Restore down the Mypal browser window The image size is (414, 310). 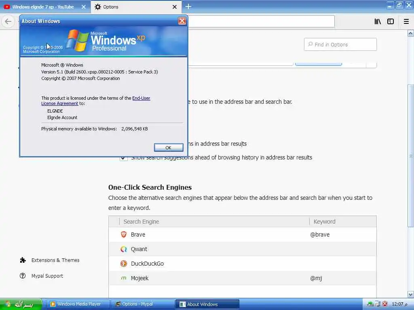(x=399, y=5)
